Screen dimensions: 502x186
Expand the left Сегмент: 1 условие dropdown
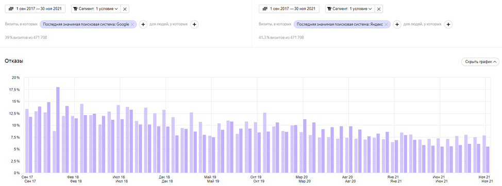(96, 9)
